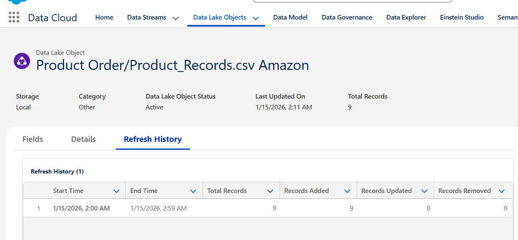This screenshot has height=240, width=518.
Task: Open Data Explorer from navigation bar
Action: click(406, 17)
